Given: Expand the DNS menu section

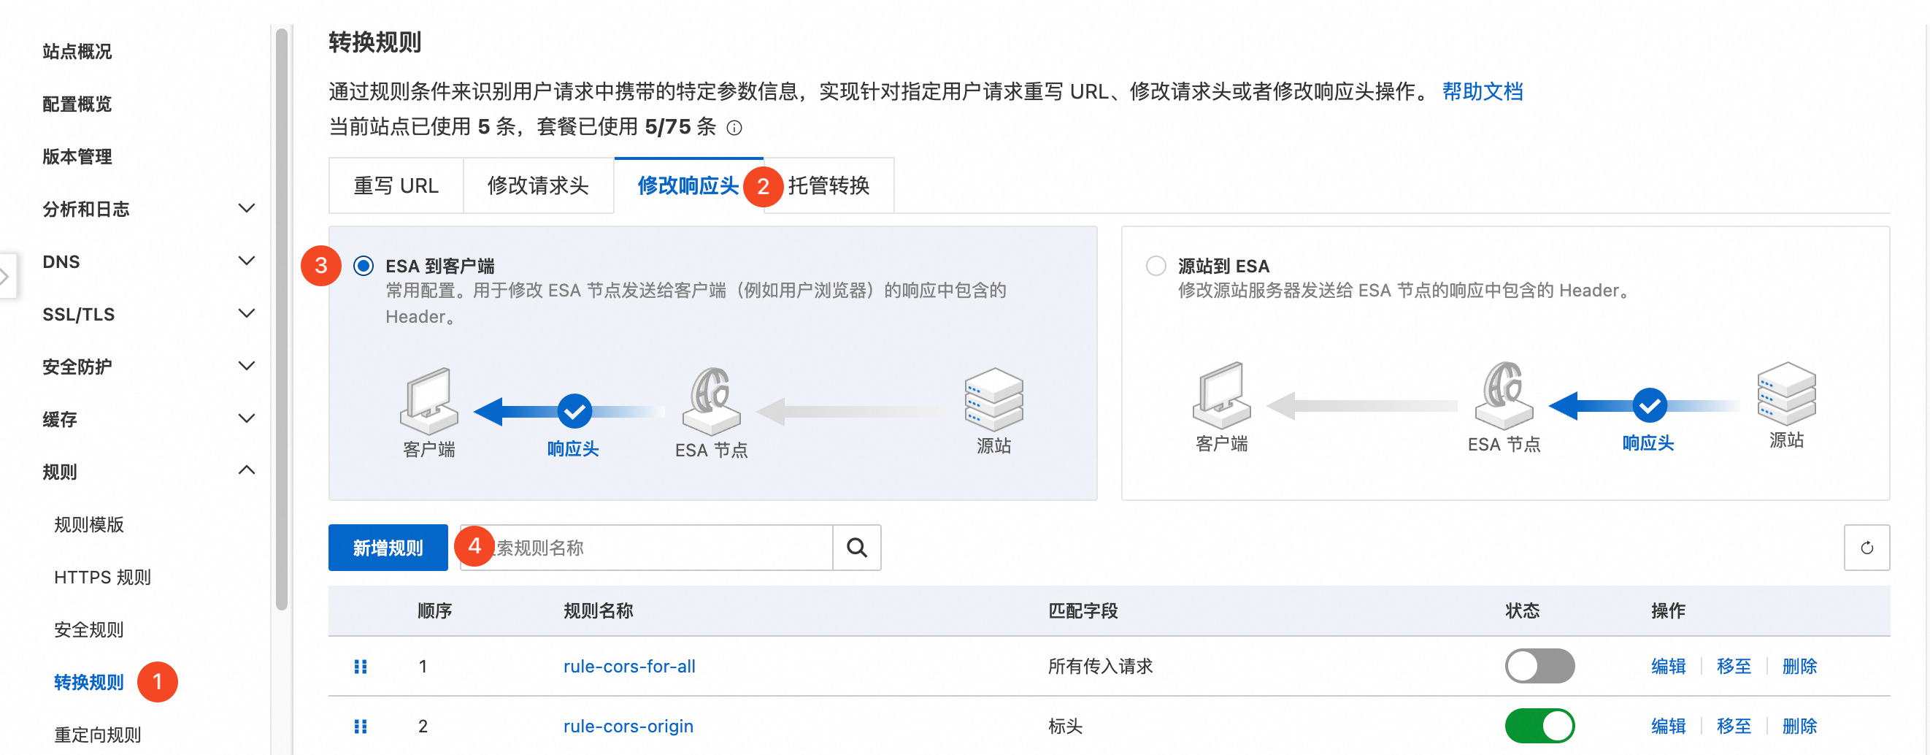Looking at the screenshot, I should pos(247,261).
